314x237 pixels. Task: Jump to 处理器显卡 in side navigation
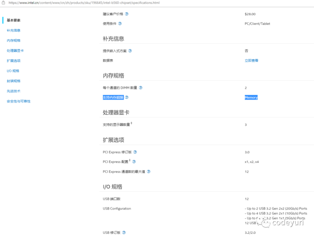(x=15, y=51)
